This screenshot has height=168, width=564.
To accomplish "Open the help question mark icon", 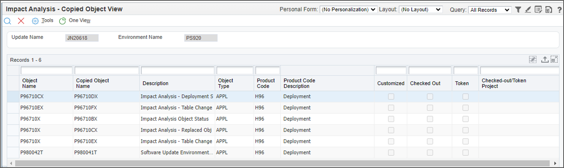I will tap(559, 10).
